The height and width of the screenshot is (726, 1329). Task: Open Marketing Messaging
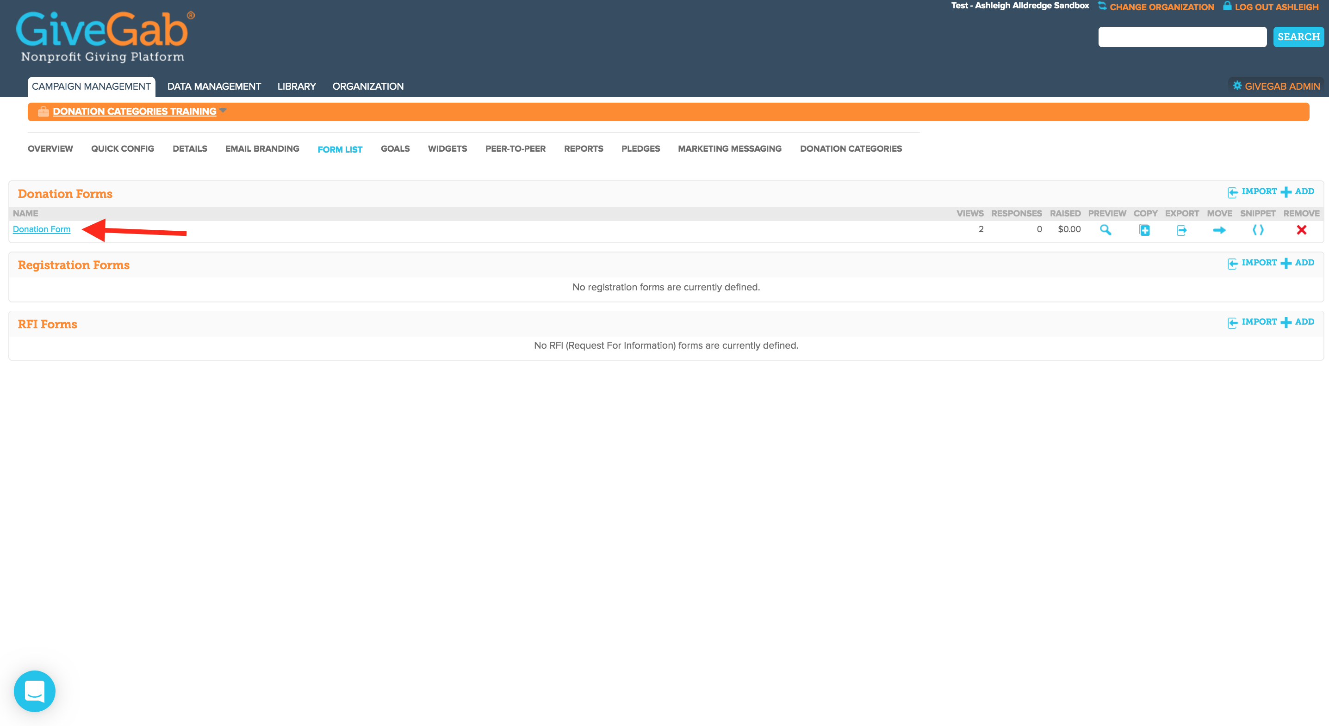pos(729,148)
